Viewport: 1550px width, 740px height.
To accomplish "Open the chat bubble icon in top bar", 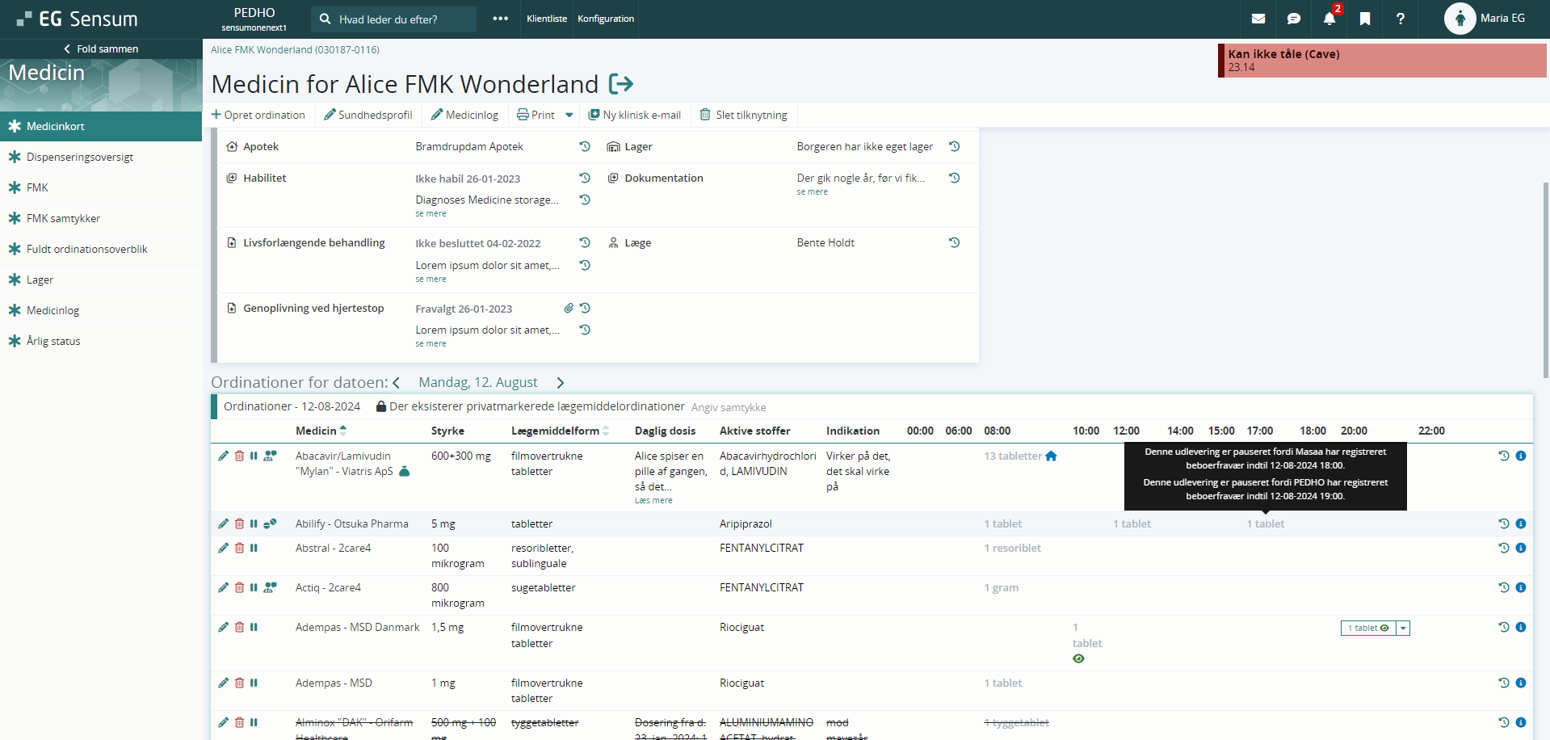I will coord(1294,19).
